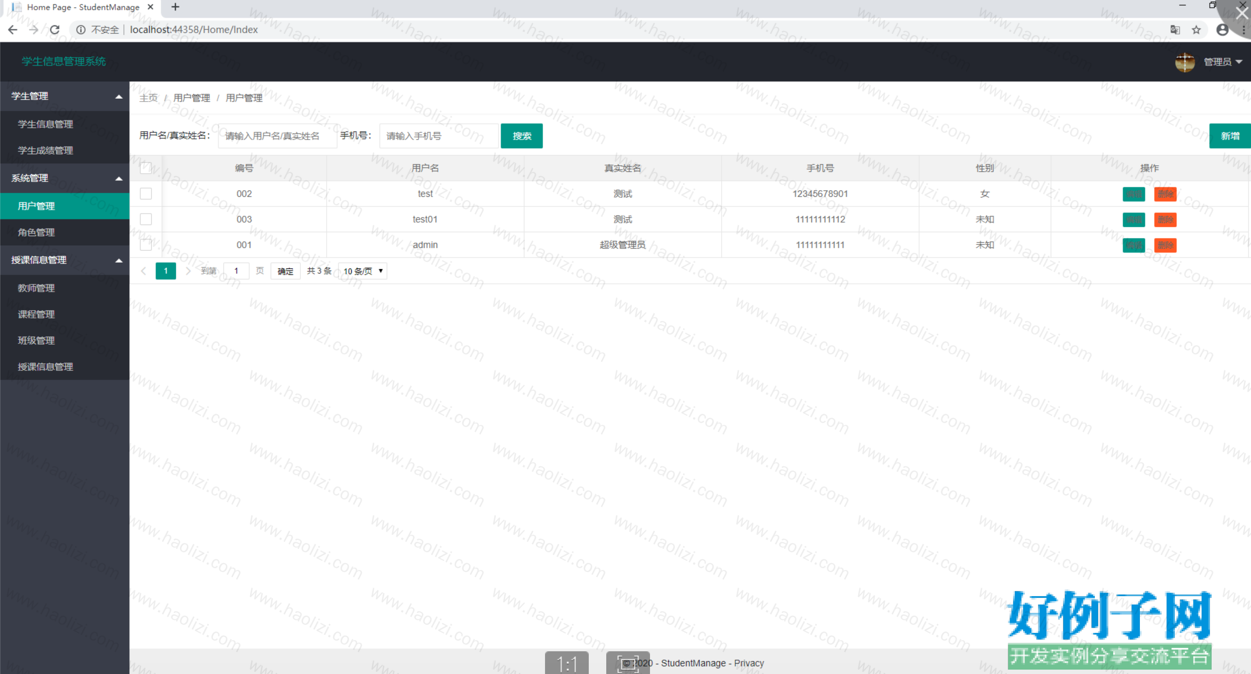The image size is (1251, 674).
Task: Bookmark this page with the star icon
Action: 1196,30
